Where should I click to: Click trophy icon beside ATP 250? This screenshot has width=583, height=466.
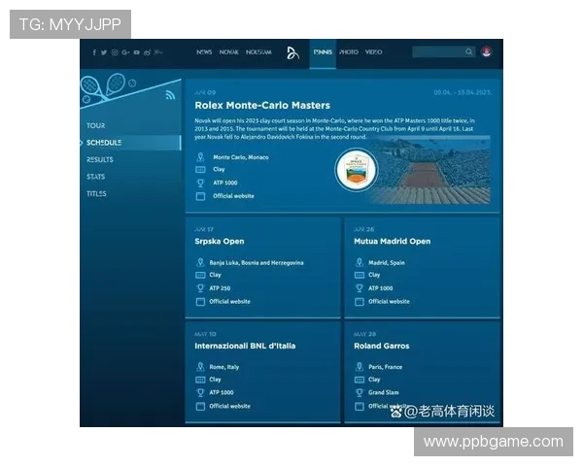200,288
